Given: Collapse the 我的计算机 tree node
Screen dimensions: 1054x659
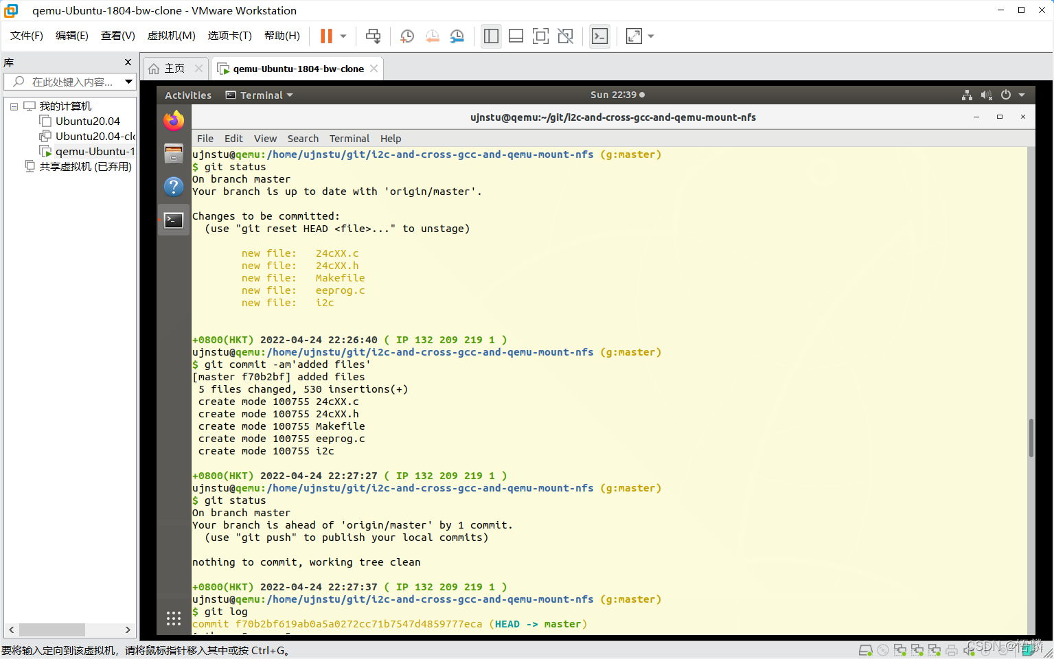Looking at the screenshot, I should coord(14,106).
